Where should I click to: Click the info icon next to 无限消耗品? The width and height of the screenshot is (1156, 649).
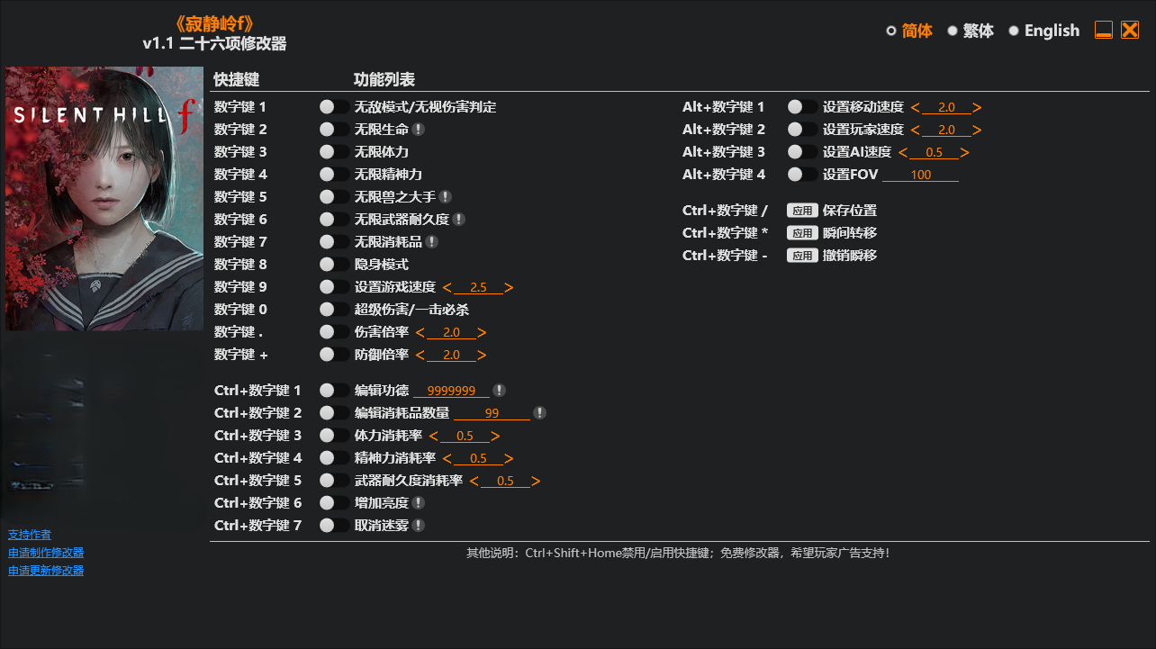(x=432, y=242)
